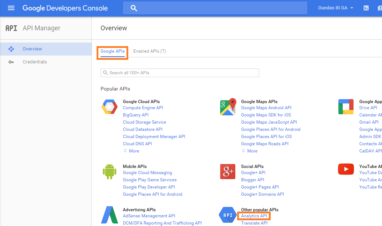This screenshot has width=382, height=226.
Task: Click the Overview compass icon in the sidebar
Action: pos(11,49)
